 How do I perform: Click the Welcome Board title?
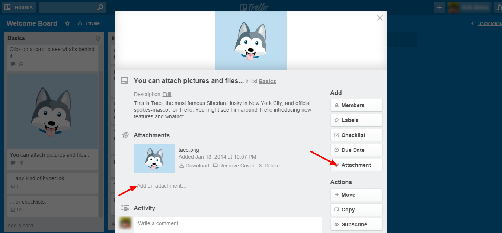(x=32, y=23)
